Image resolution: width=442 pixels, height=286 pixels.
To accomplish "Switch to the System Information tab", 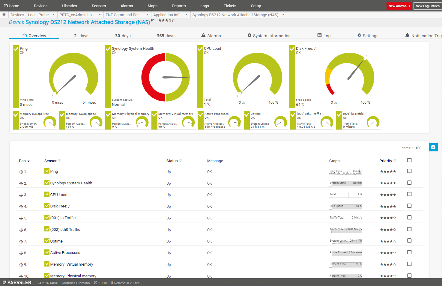I will [269, 36].
